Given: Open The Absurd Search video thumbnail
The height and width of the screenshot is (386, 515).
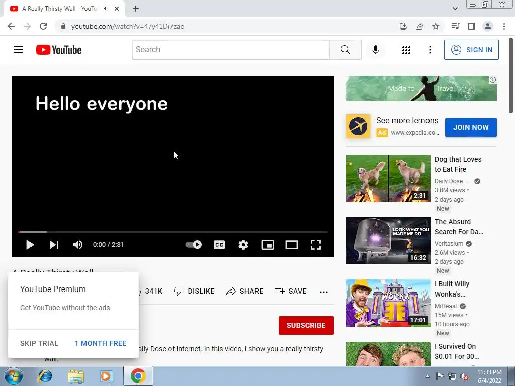Looking at the screenshot, I should click(x=388, y=241).
